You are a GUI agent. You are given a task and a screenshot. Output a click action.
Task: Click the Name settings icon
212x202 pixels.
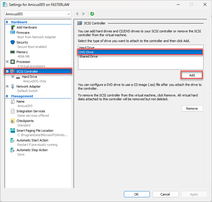(x=12, y=101)
